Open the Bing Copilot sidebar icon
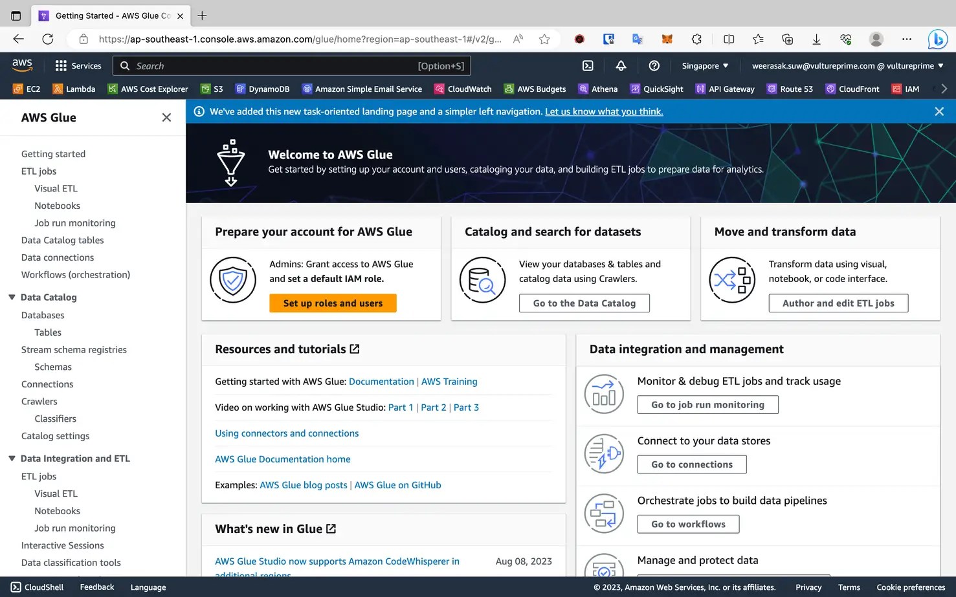Screen dimensions: 956x597 pos(937,39)
